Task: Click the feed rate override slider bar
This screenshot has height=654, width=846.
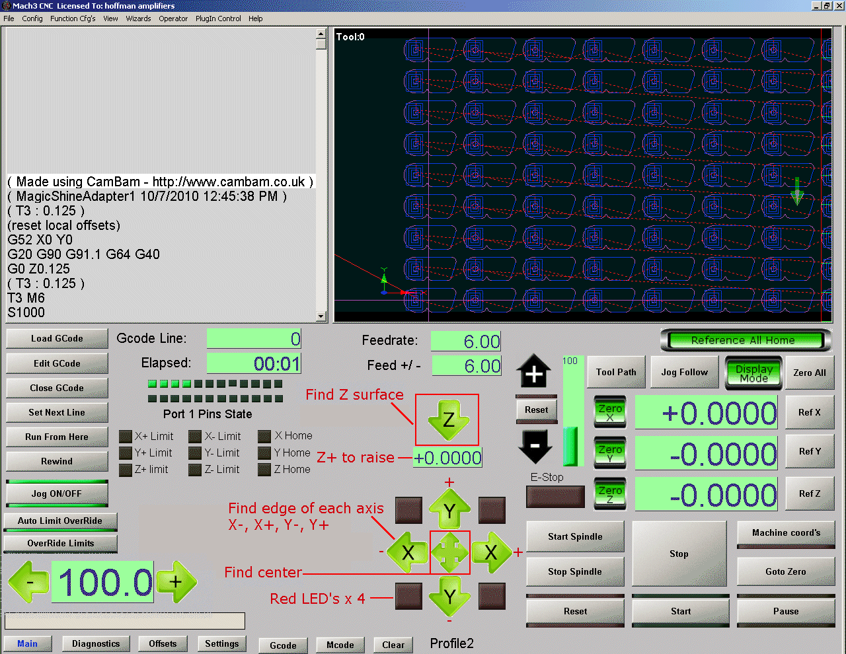Action: point(572,413)
